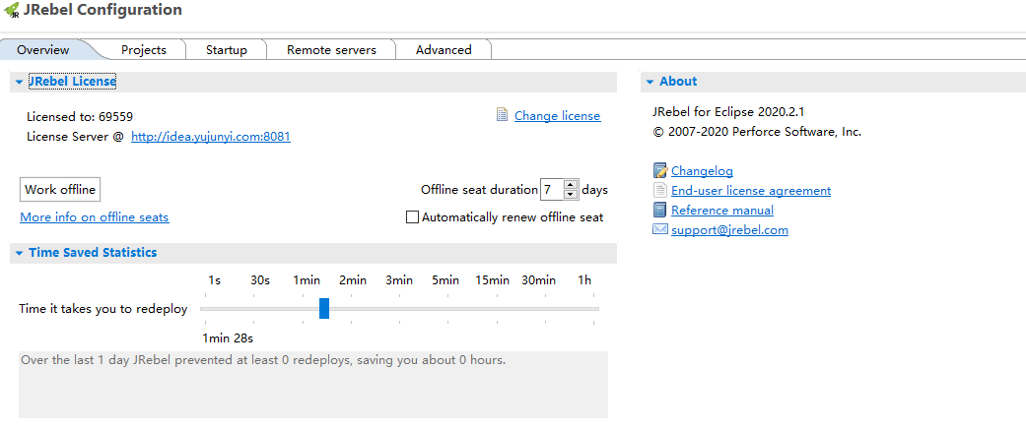Click the Time Saved Statistics heading
Viewport: 1026px width, 429px height.
pos(93,253)
